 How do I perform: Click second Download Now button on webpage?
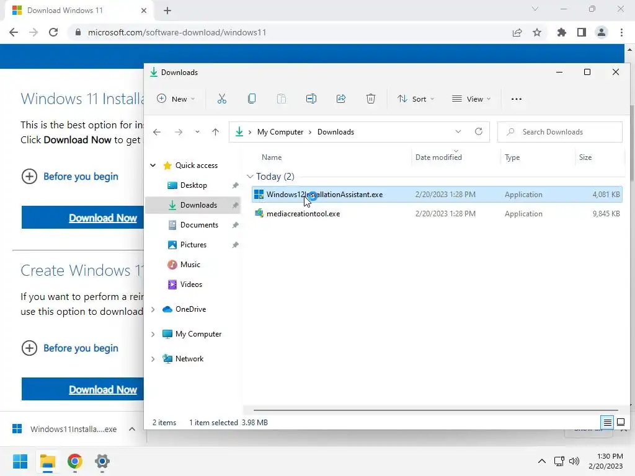pyautogui.click(x=82, y=389)
